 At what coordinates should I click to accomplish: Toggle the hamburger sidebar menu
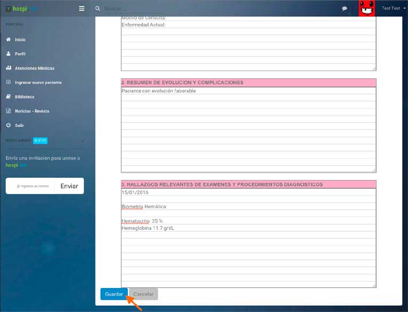pyautogui.click(x=82, y=9)
